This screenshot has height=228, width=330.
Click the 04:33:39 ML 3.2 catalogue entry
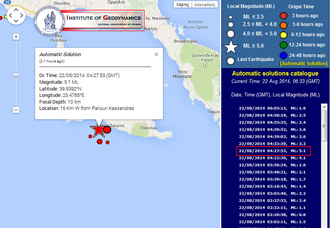click(x=273, y=144)
